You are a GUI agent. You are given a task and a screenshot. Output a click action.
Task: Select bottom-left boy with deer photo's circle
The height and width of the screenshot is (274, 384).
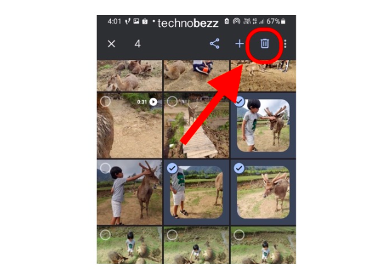tap(105, 235)
